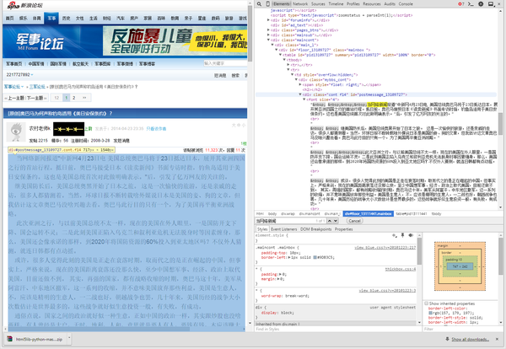Select the Event Listeners tab
Image resolution: width=506 pixels, height=349 pixels.
click(283, 229)
